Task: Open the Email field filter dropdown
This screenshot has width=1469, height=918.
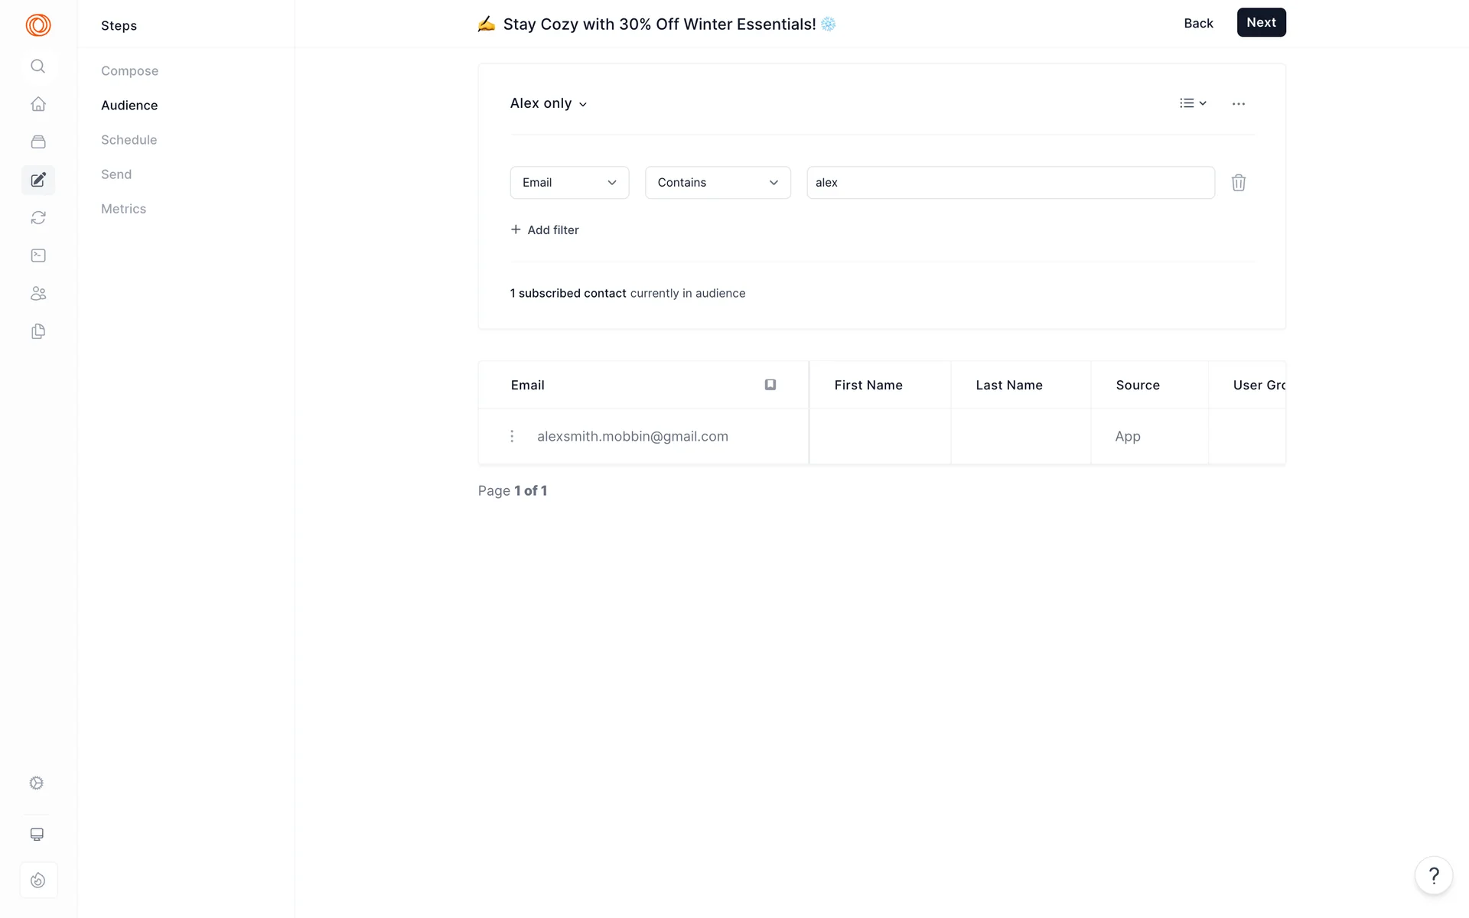Action: (569, 183)
